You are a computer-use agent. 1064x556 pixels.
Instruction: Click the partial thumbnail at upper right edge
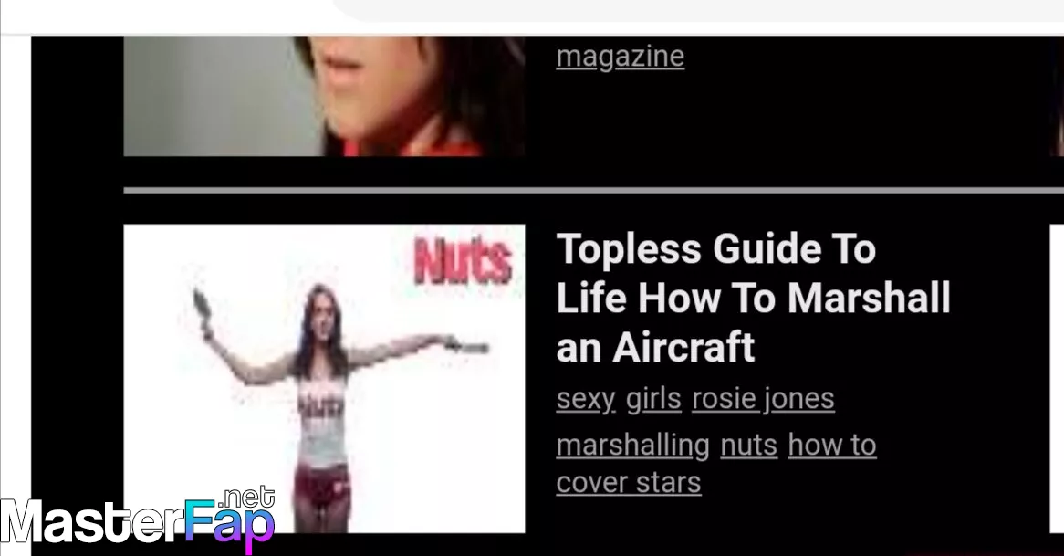tap(1058, 96)
